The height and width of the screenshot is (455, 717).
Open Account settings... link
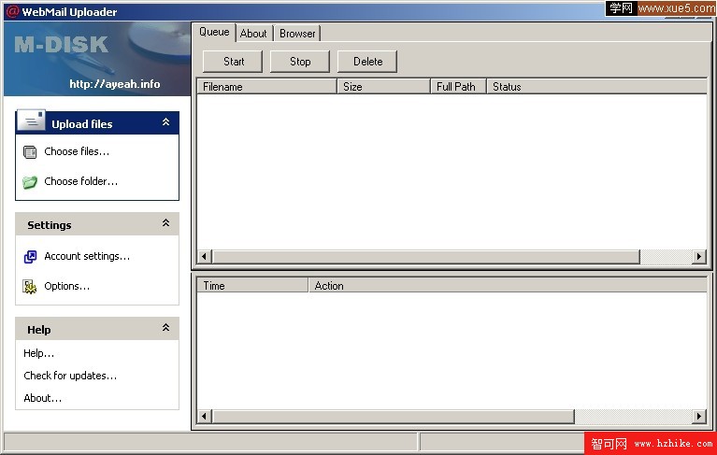point(87,256)
